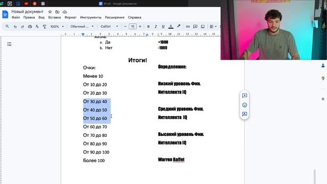Image resolution: width=327 pixels, height=184 pixels.
Task: Decrease font size with minus button
Action: point(125,27)
